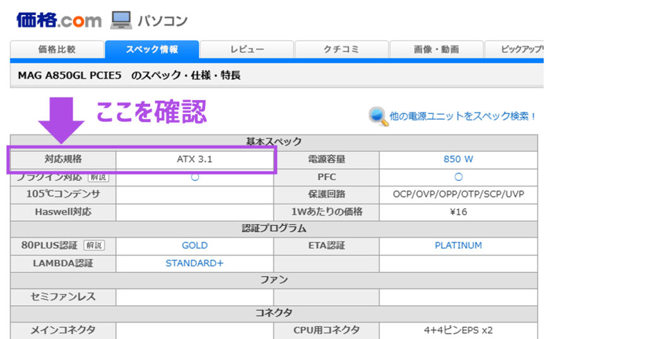The image size is (646, 339).
Task: Select the スペック情報 tab
Action: click(x=152, y=49)
